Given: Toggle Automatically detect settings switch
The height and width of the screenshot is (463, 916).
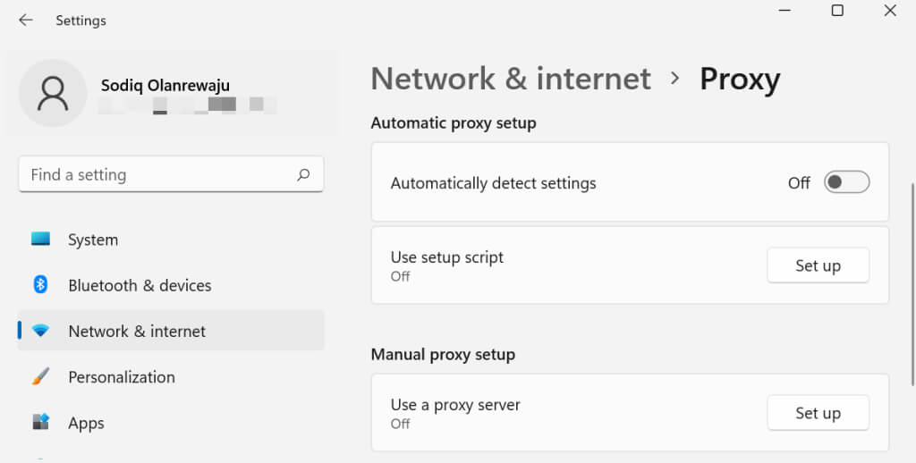Looking at the screenshot, I should tap(846, 182).
